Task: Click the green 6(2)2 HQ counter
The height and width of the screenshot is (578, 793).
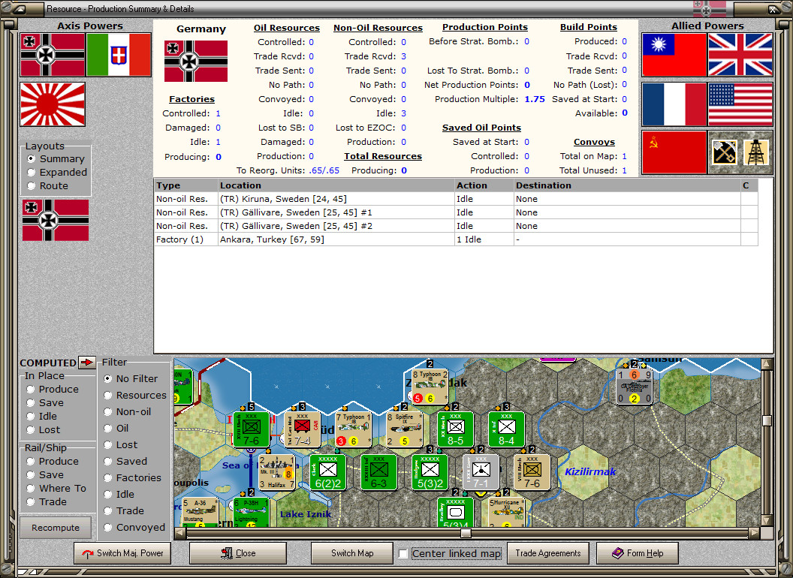Action: click(327, 472)
